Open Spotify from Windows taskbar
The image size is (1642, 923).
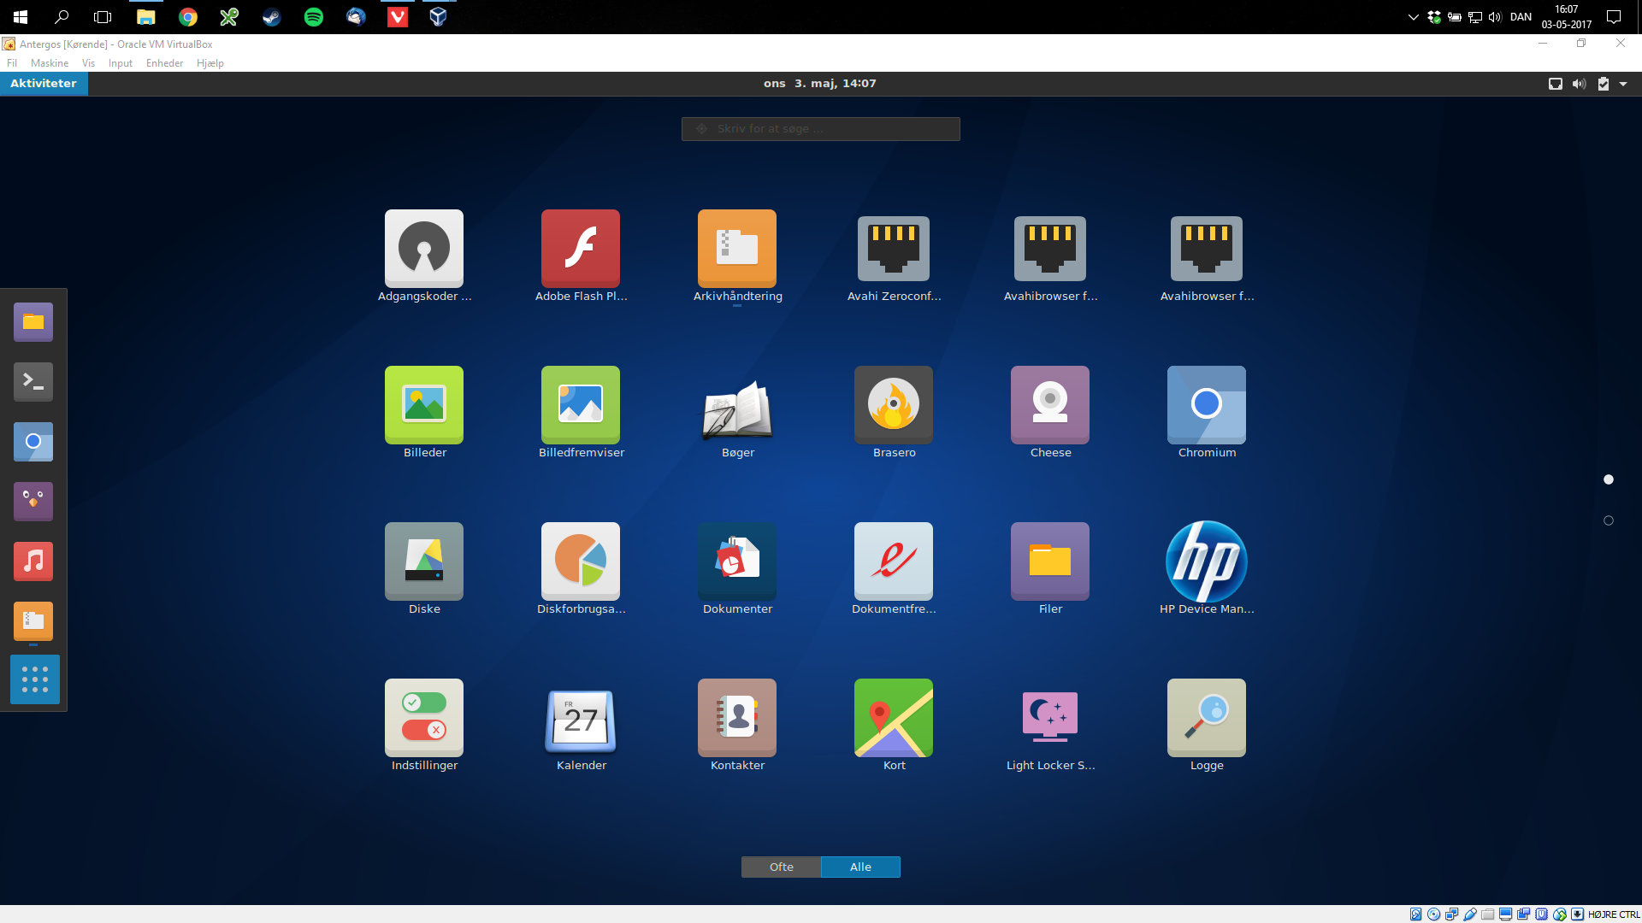[314, 17]
